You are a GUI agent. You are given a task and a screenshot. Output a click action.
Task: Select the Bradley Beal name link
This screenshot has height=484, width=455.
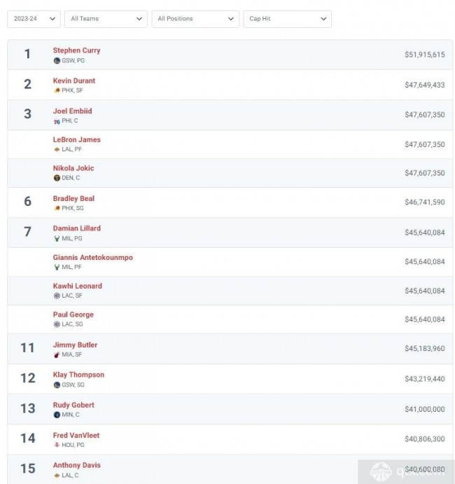73,199
